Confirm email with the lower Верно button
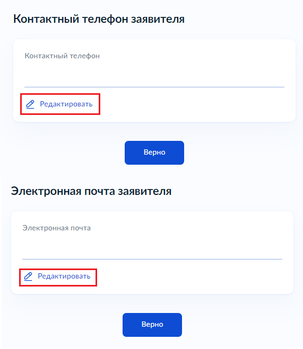Image resolution: width=303 pixels, height=349 pixels. [x=152, y=325]
